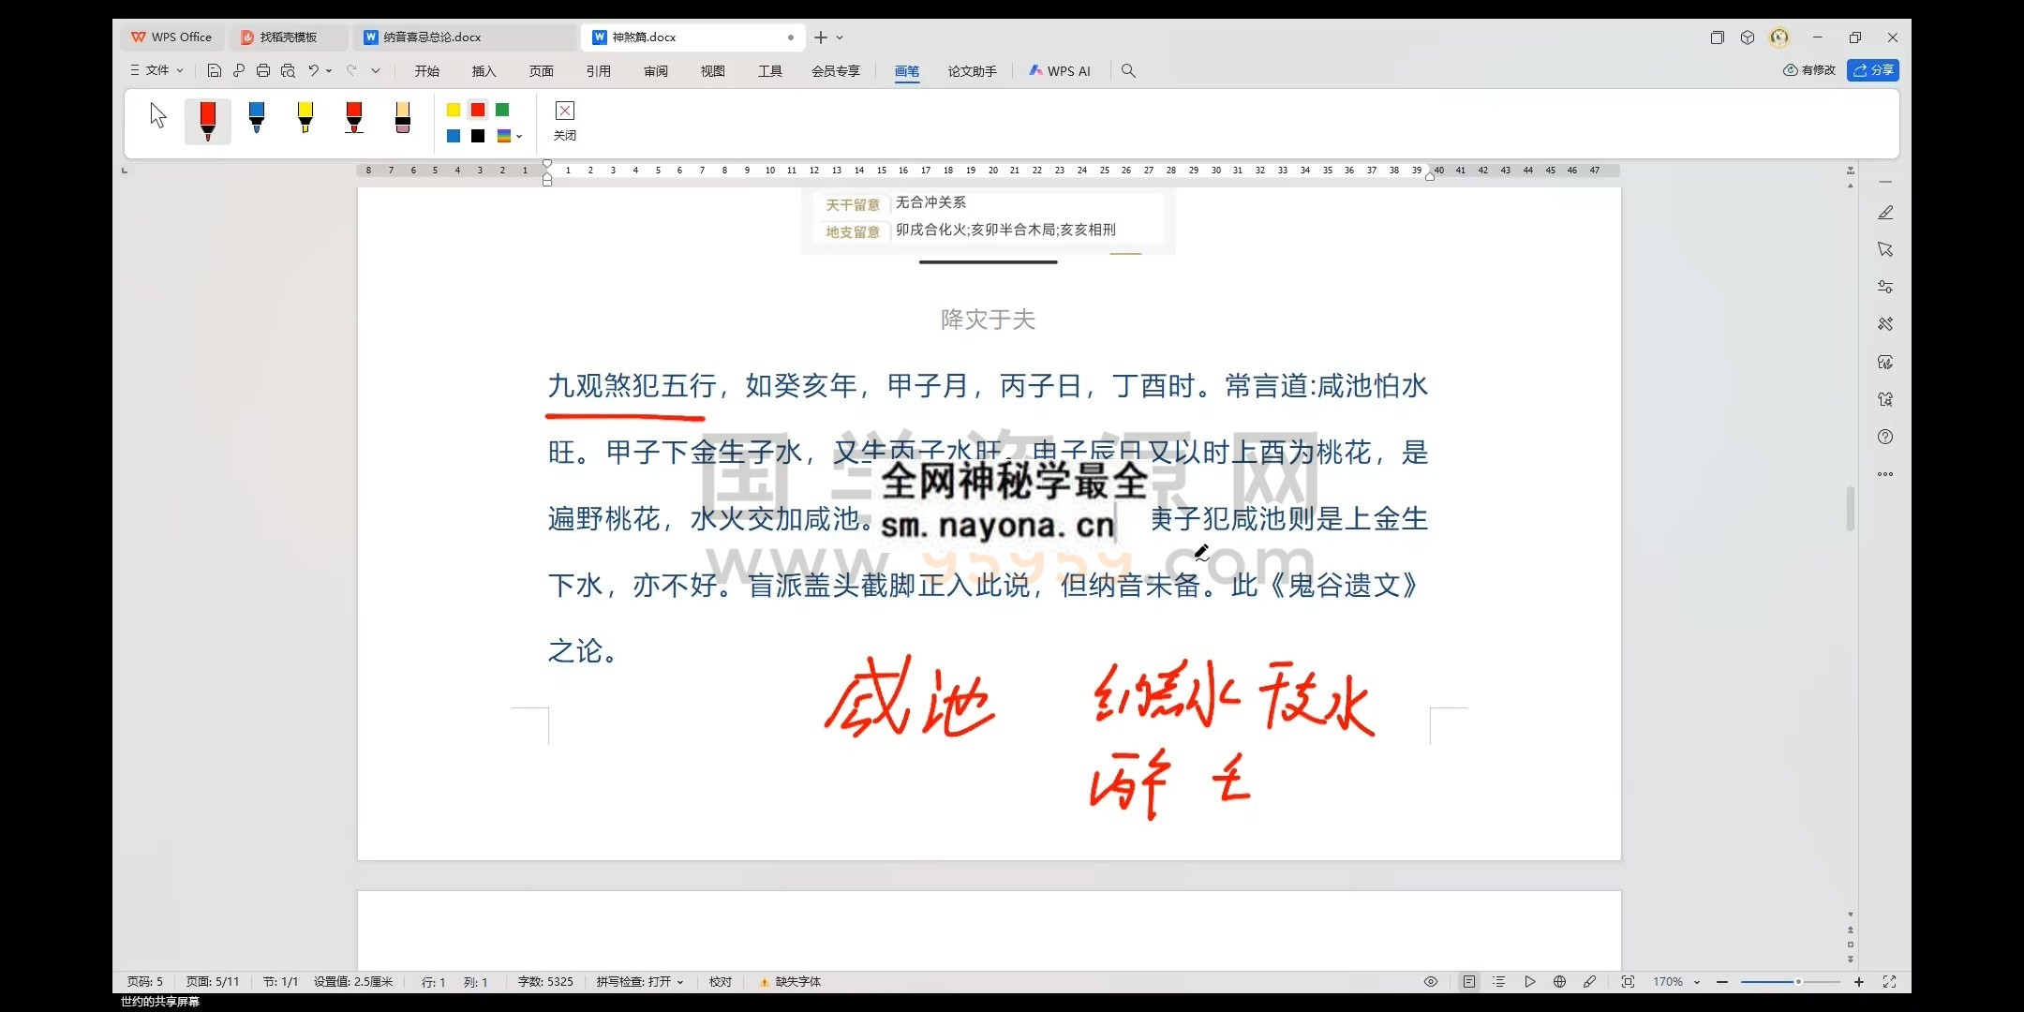Click the play reading mode icon in status bar
This screenshot has width=2024, height=1012.
pos(1529,982)
